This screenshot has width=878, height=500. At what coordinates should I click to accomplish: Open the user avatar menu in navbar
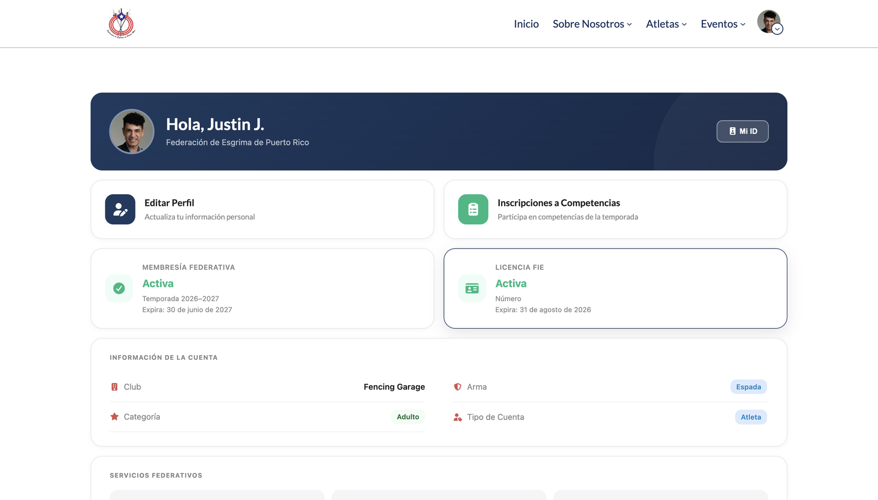pos(769,22)
